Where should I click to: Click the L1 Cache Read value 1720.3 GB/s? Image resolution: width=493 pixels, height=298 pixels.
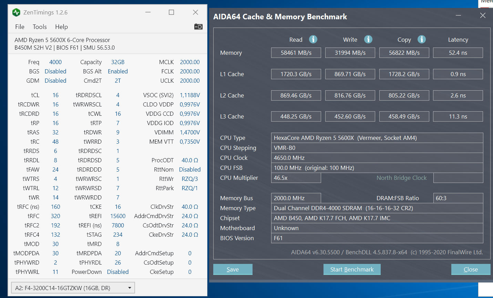tap(296, 74)
